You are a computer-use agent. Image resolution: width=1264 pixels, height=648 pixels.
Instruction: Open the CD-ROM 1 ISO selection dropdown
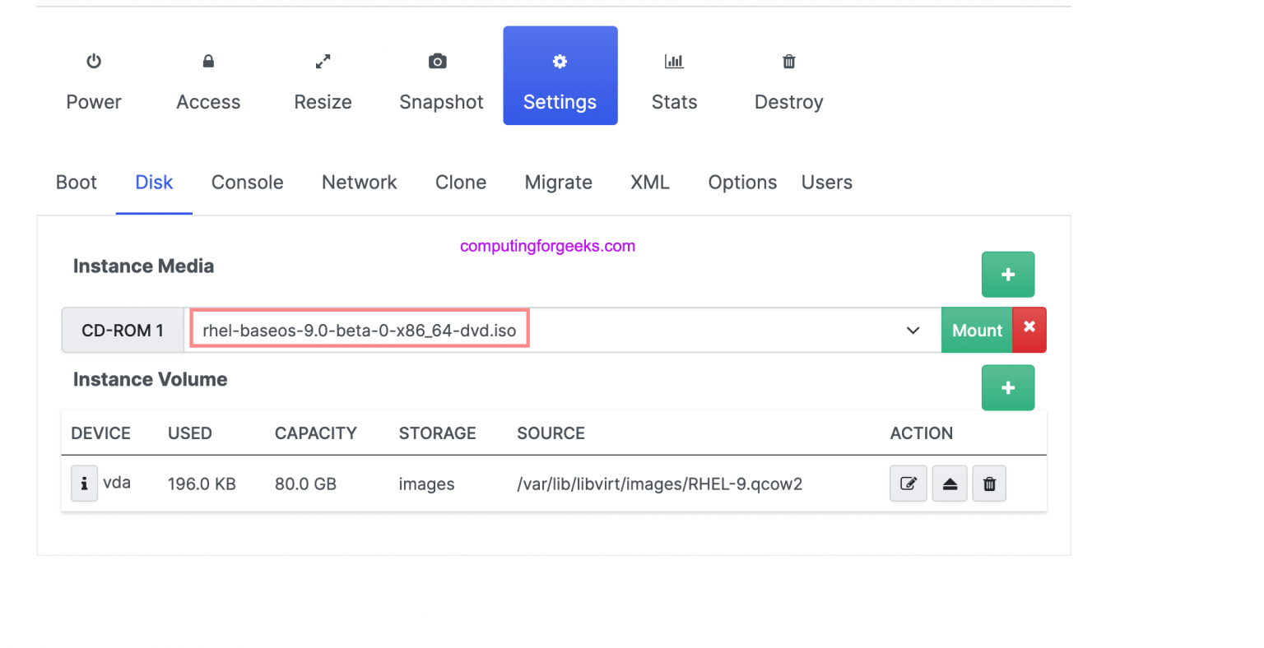coord(912,330)
